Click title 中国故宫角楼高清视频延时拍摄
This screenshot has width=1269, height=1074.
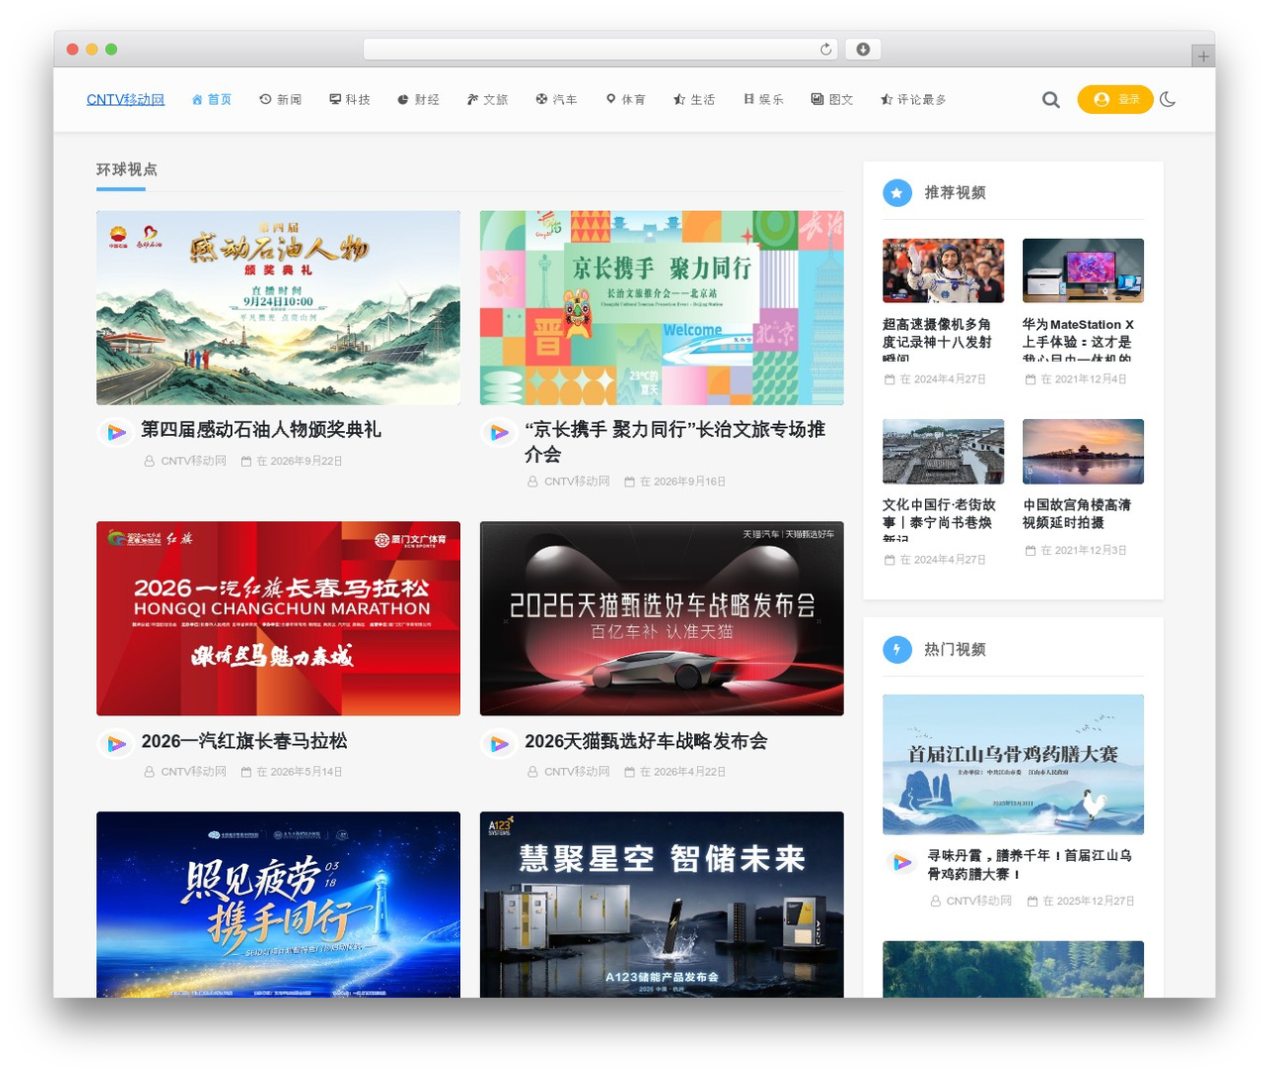tap(1077, 513)
